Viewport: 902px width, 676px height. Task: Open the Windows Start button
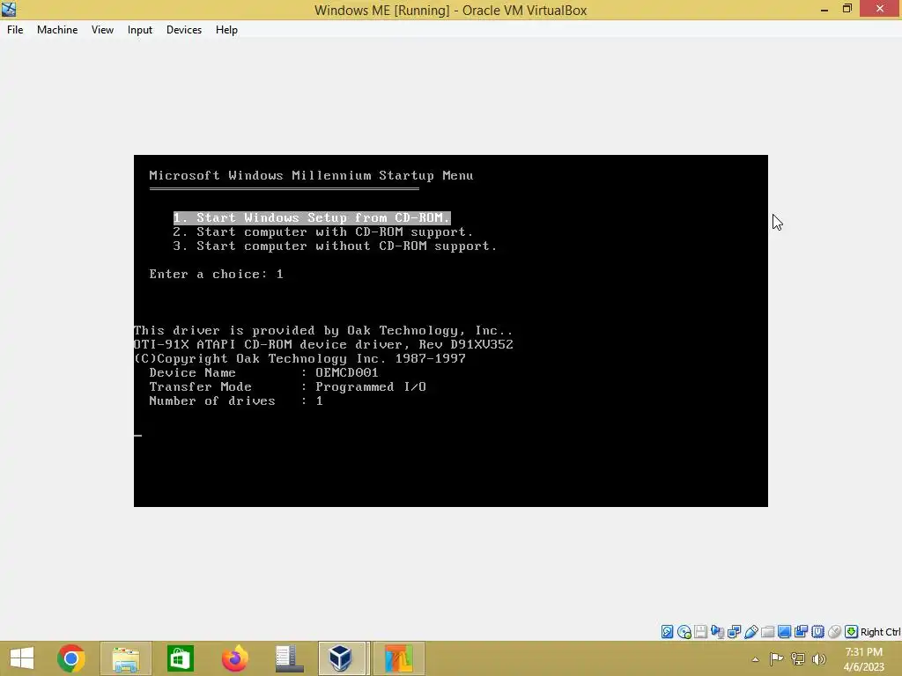pyautogui.click(x=22, y=658)
